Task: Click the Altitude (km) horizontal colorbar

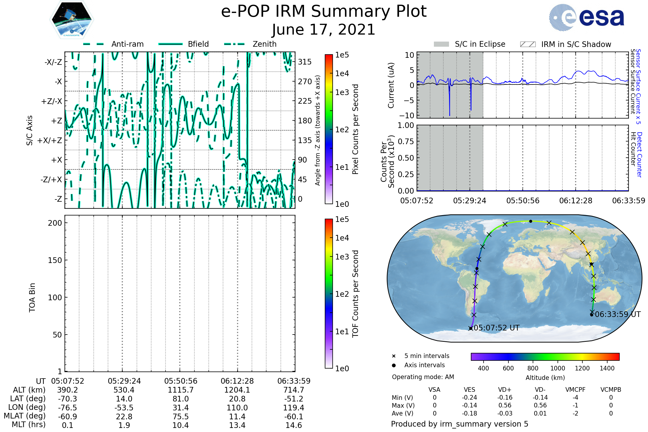Action: pyautogui.click(x=545, y=356)
